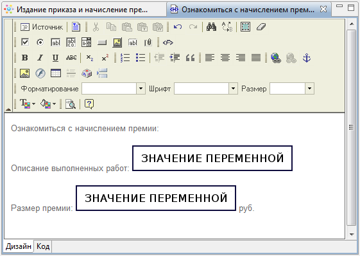Screen dimensions: 360x256
Task: Click the preview magnifier icon
Action: point(70,104)
